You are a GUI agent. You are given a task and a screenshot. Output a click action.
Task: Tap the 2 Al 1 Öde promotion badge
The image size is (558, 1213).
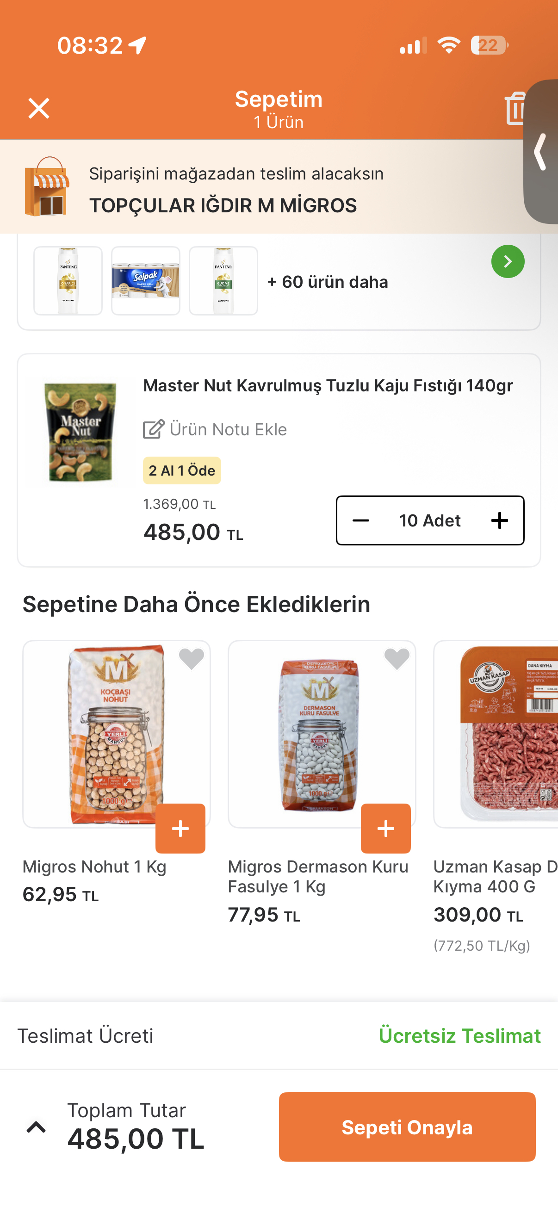(182, 470)
